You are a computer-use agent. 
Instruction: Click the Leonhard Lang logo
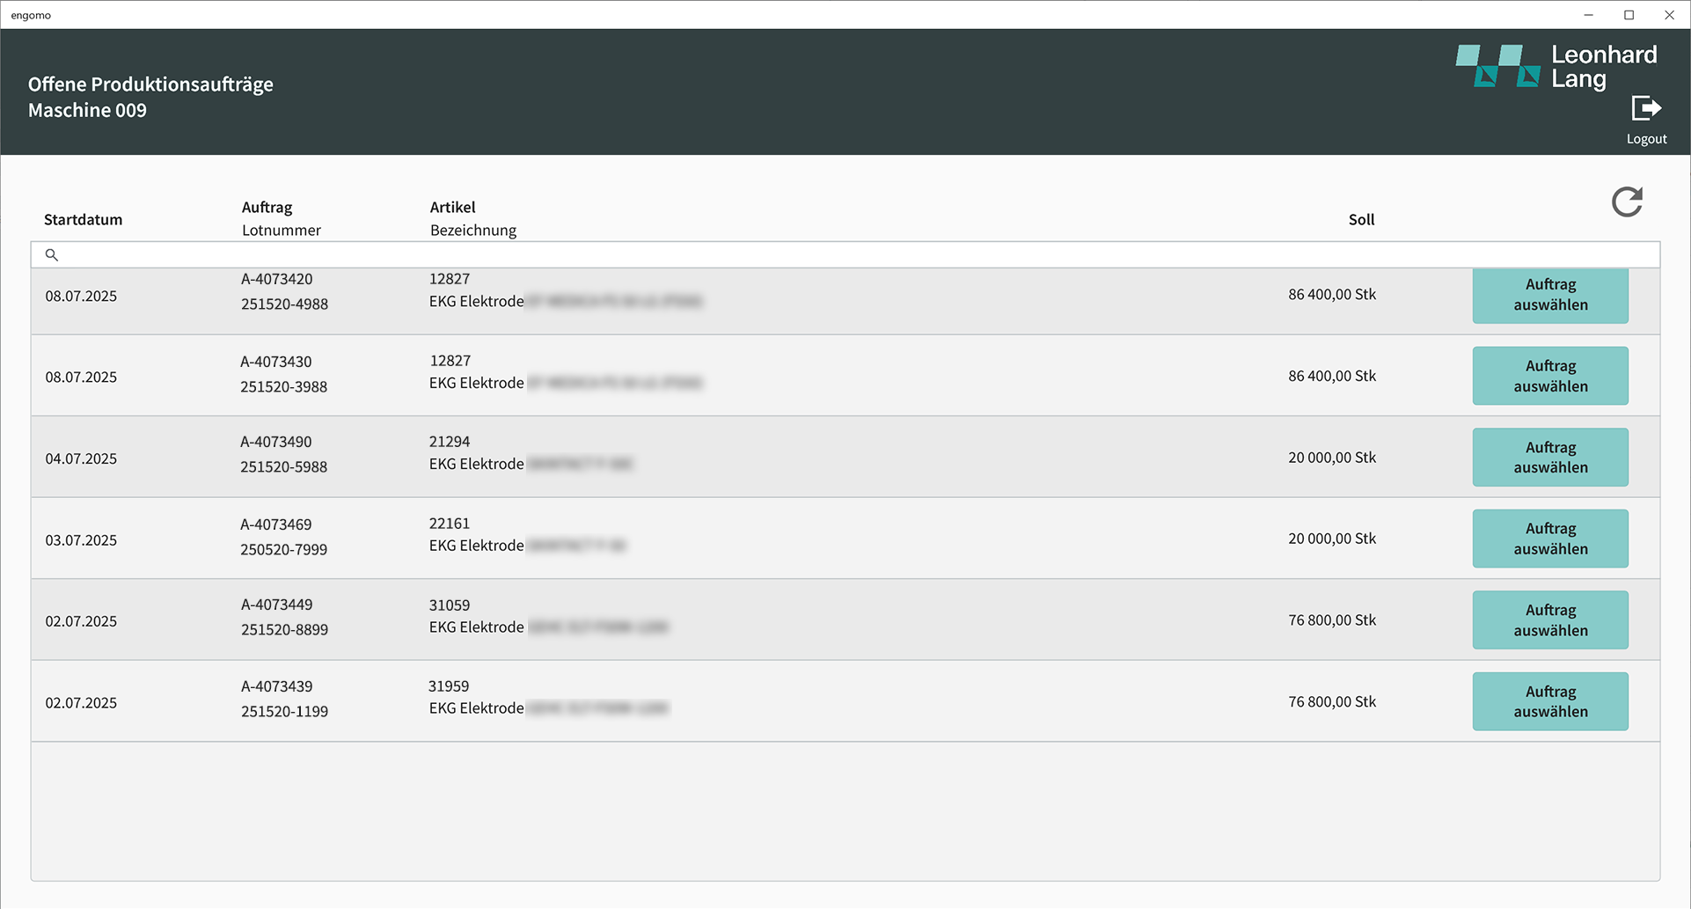coord(1556,67)
